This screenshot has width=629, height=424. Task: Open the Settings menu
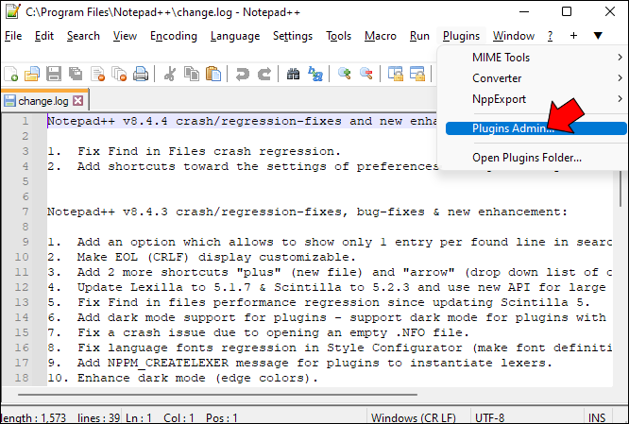click(x=293, y=36)
